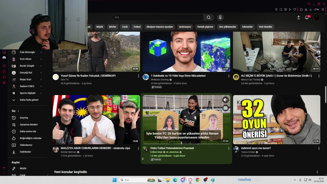This screenshot has width=327, height=184.
Task: Open options menu for ALİ BİÇİM video
Action: tap(319, 76)
